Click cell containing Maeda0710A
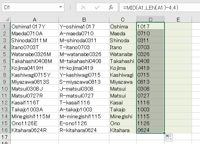 coord(34,33)
